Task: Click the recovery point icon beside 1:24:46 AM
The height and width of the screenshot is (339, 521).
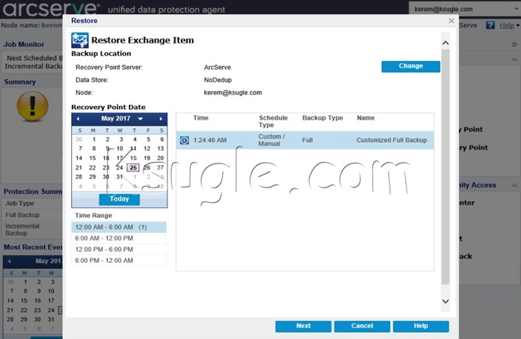Action: pos(184,141)
